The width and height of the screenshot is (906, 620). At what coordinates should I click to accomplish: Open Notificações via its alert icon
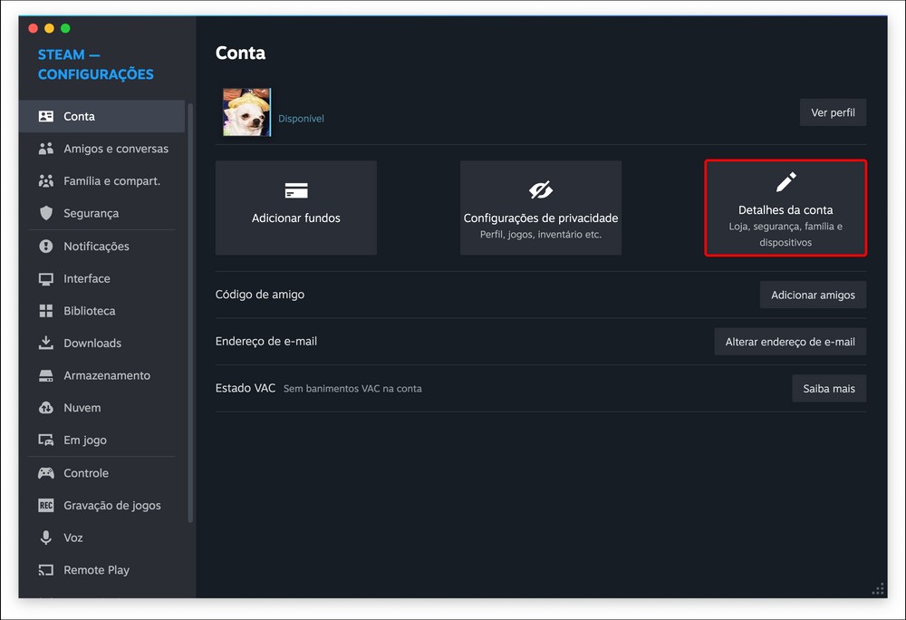46,247
